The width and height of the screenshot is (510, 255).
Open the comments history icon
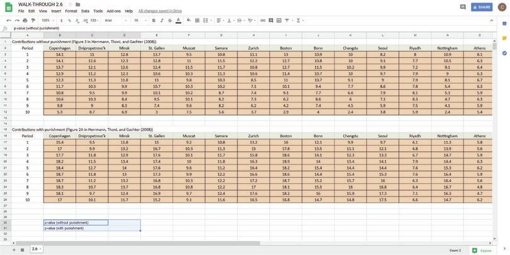pyautogui.click(x=463, y=7)
